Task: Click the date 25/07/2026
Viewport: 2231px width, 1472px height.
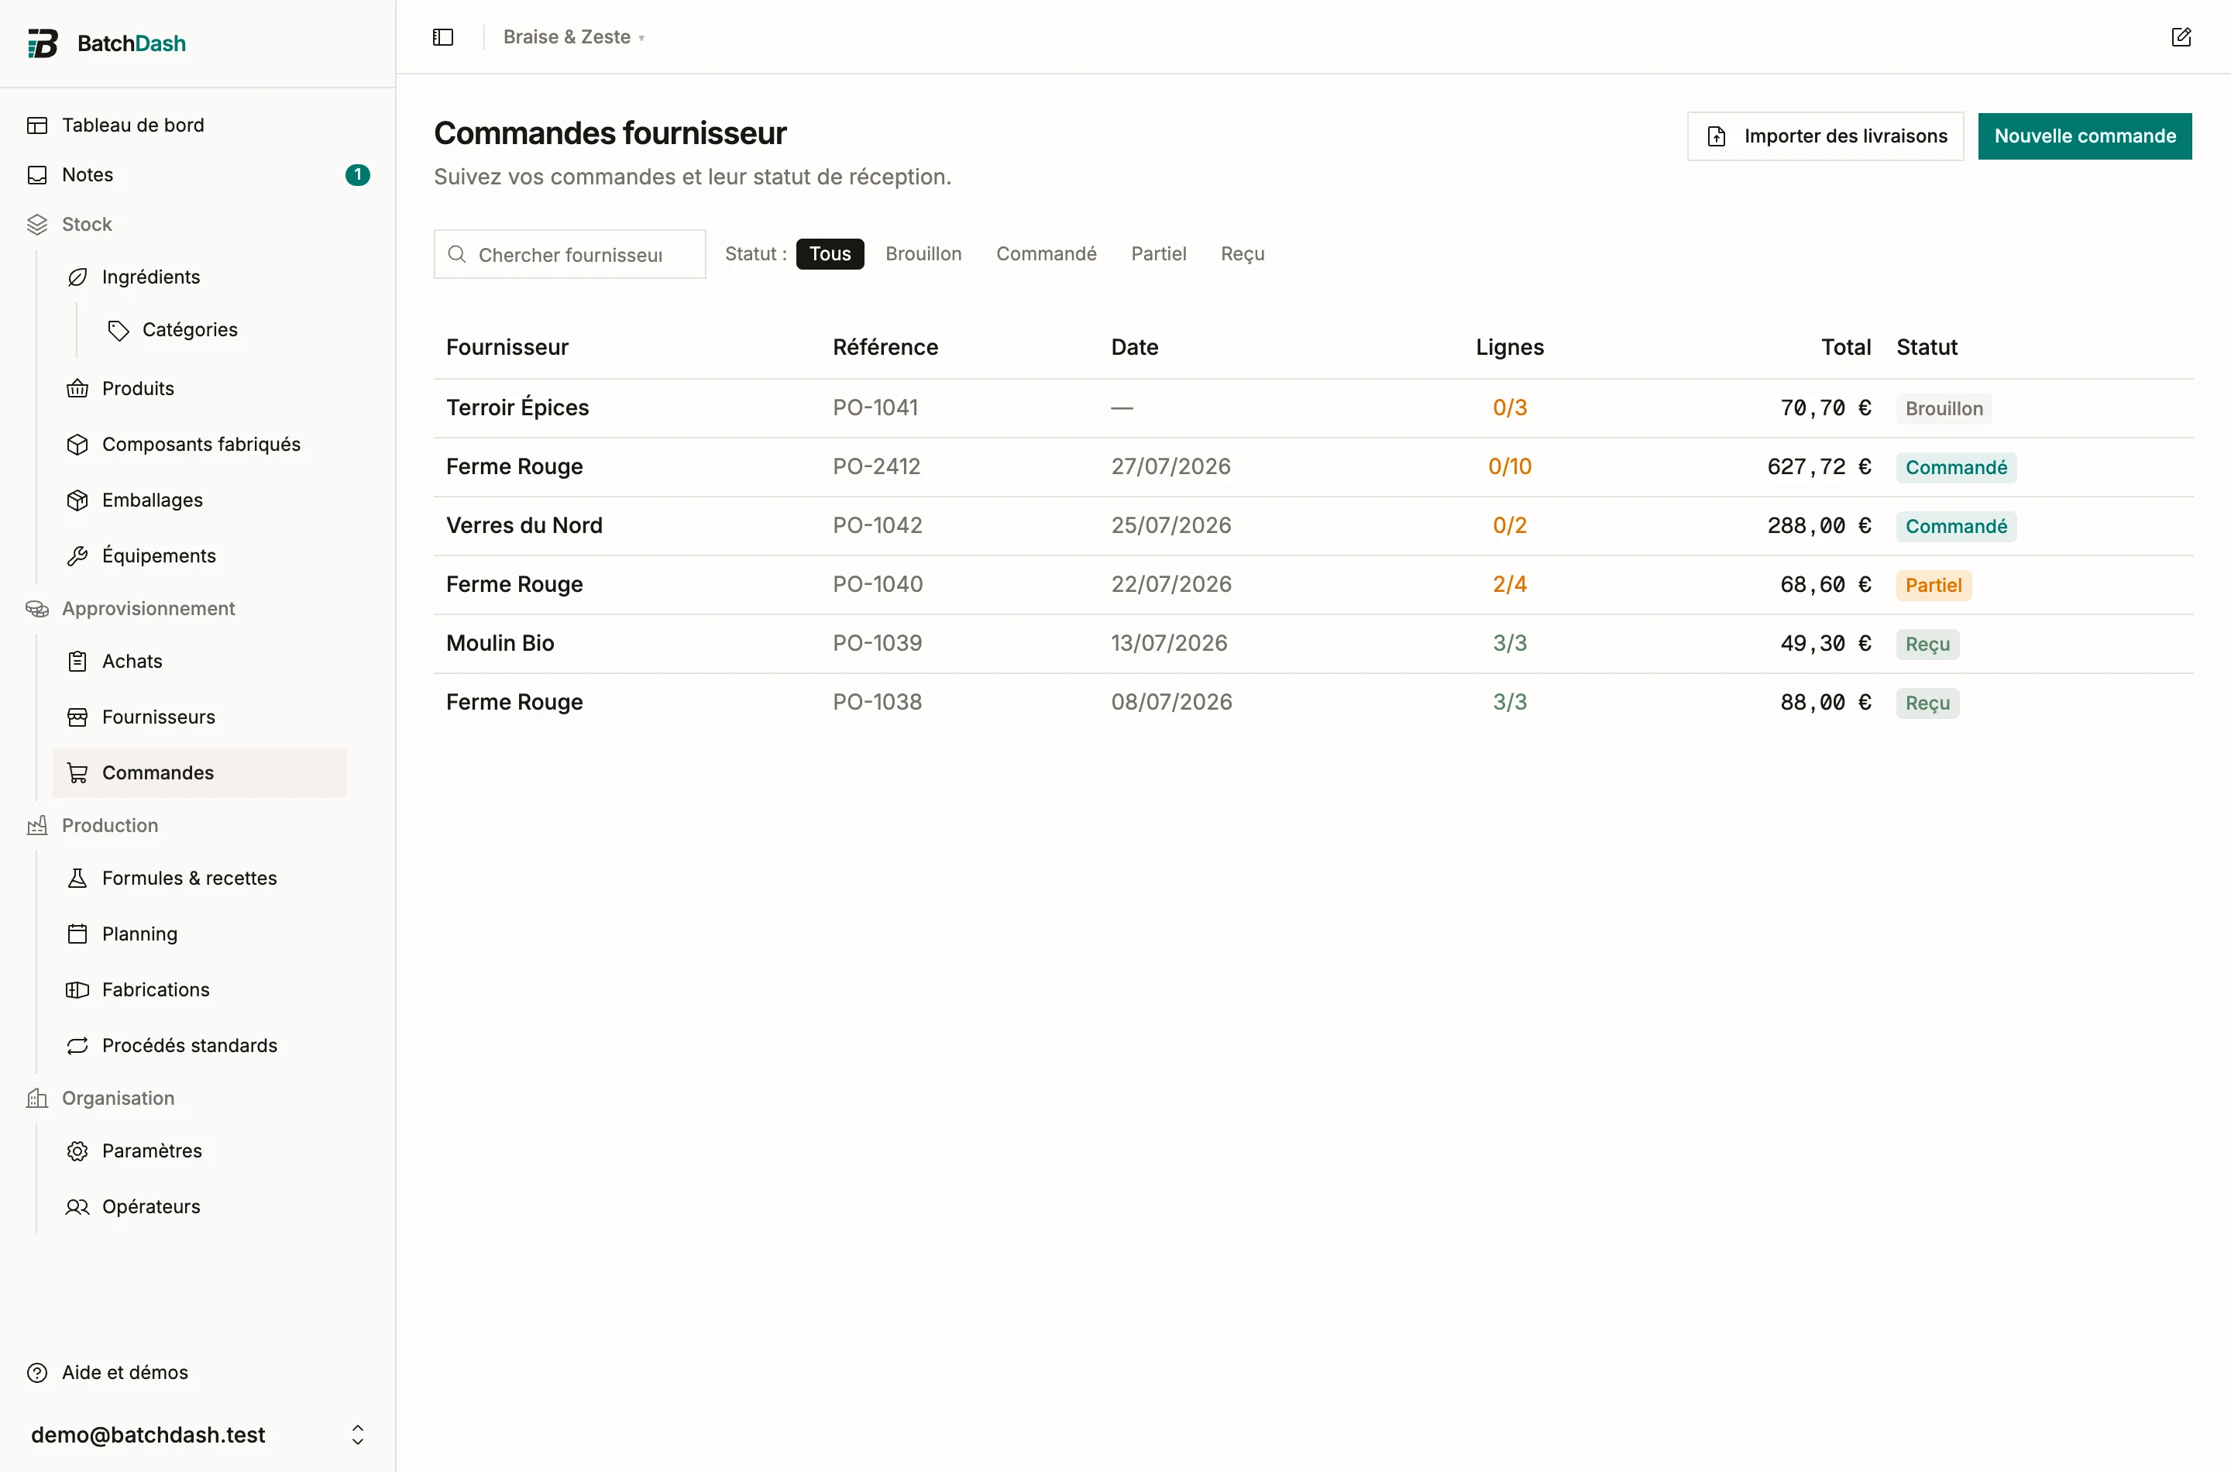Action: point(1171,526)
